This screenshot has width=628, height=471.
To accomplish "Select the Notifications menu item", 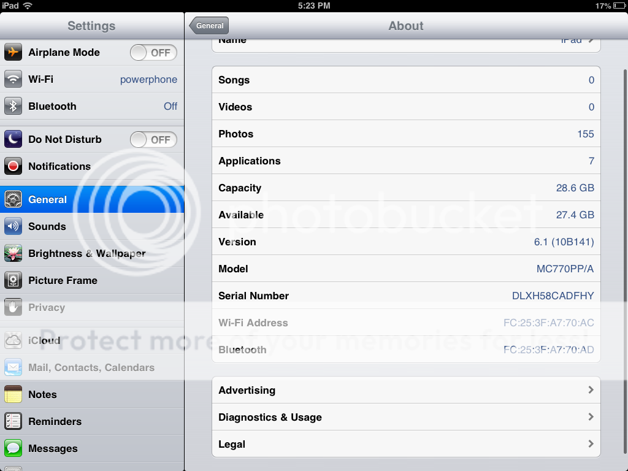I will coord(92,166).
